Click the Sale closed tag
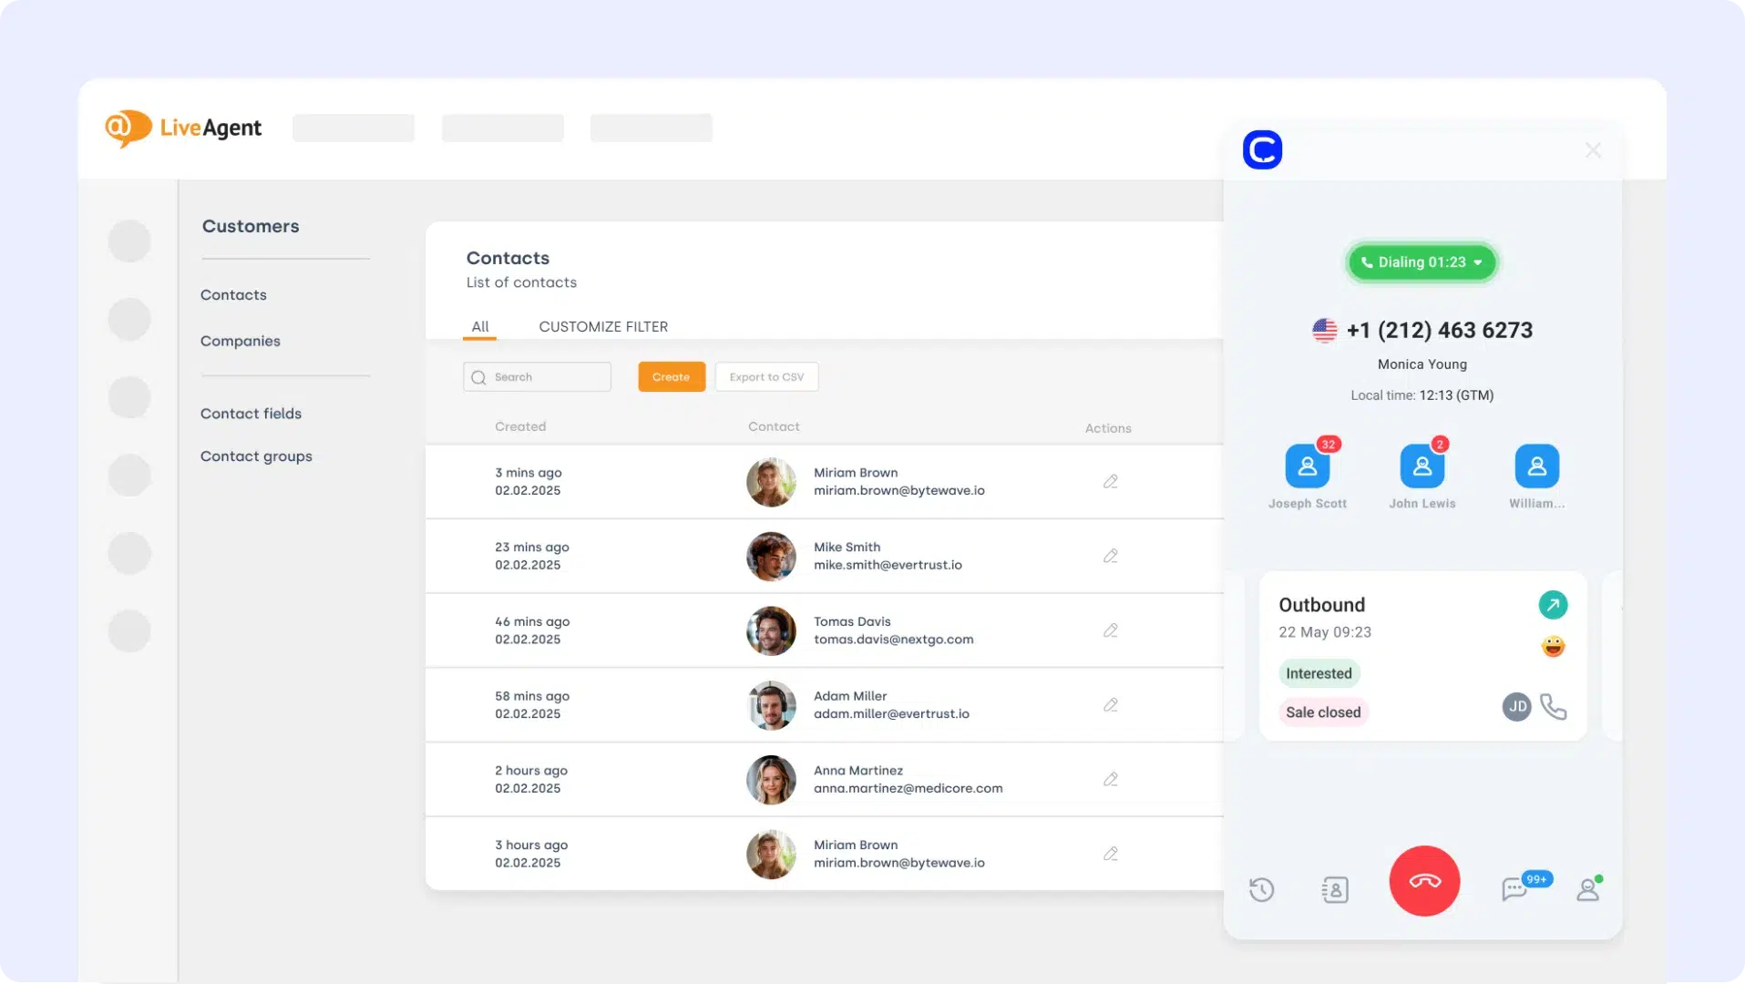 click(x=1323, y=712)
